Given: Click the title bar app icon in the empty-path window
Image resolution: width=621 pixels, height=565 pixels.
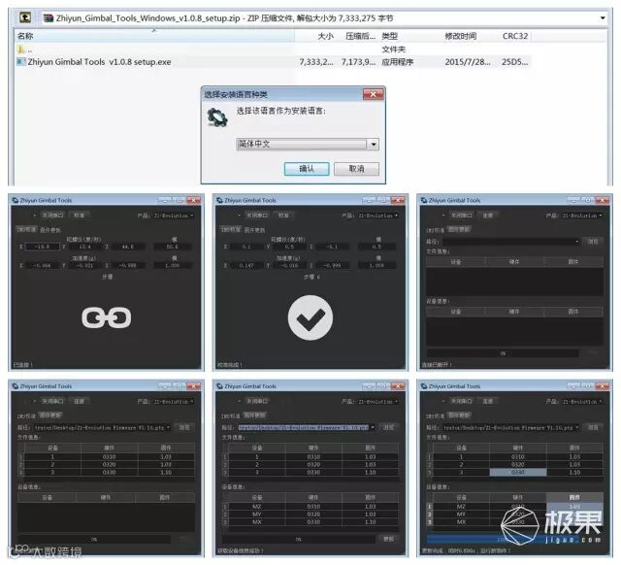Looking at the screenshot, I should pos(424,201).
